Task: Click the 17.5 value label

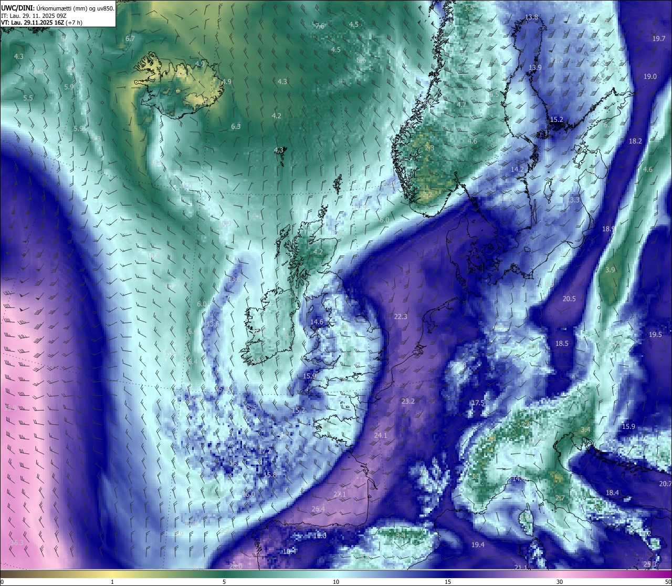Action: [477, 403]
